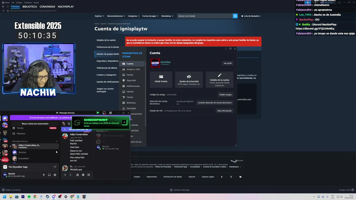Viewport: 356px width, 200px height.
Task: Open Discord apps icon in chat bar
Action: tap(89, 175)
